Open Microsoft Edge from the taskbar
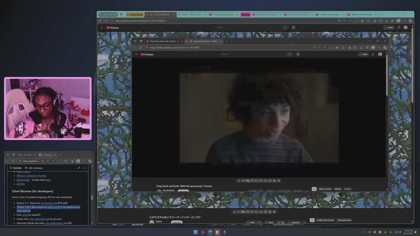420x236 pixels. pyautogui.click(x=210, y=232)
